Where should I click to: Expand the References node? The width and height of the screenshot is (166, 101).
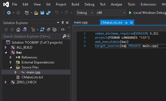tap(11, 57)
